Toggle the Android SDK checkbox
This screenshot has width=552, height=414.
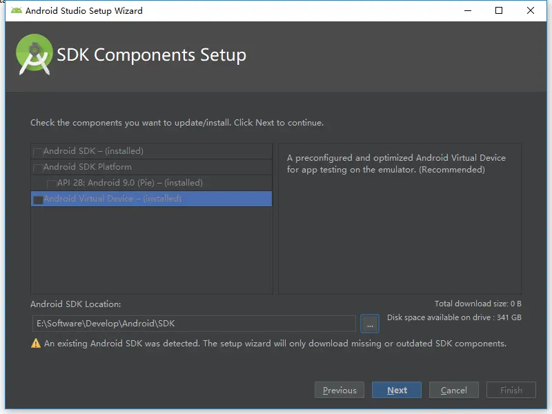38,152
